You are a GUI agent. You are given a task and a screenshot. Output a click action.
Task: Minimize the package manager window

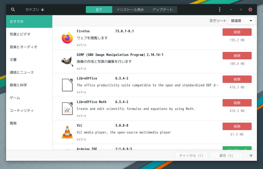(x=231, y=10)
